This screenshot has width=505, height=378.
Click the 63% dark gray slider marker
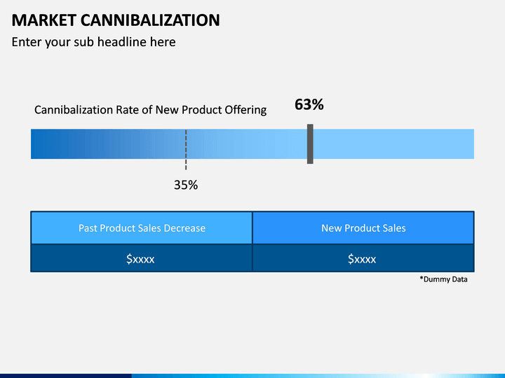tap(310, 143)
